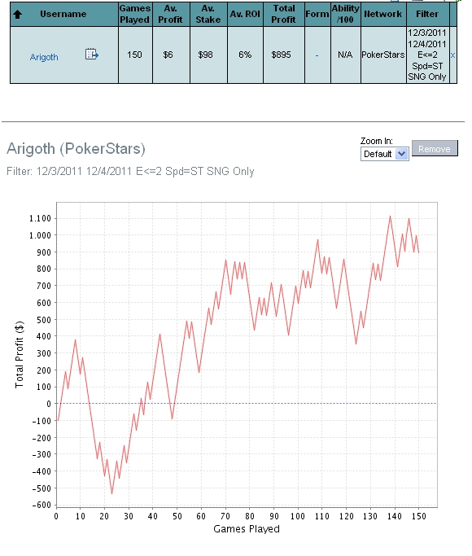Click the Zoom In label
The height and width of the screenshot is (556, 472).
(376, 141)
